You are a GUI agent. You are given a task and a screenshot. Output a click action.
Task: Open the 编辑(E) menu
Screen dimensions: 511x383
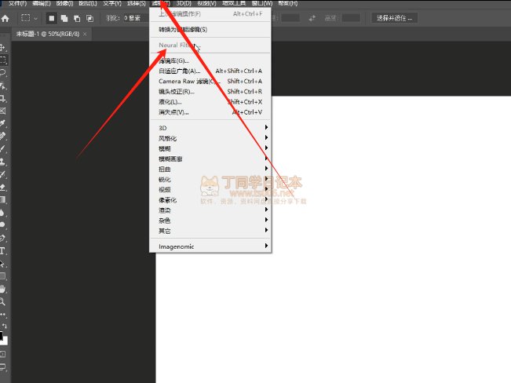click(x=42, y=3)
